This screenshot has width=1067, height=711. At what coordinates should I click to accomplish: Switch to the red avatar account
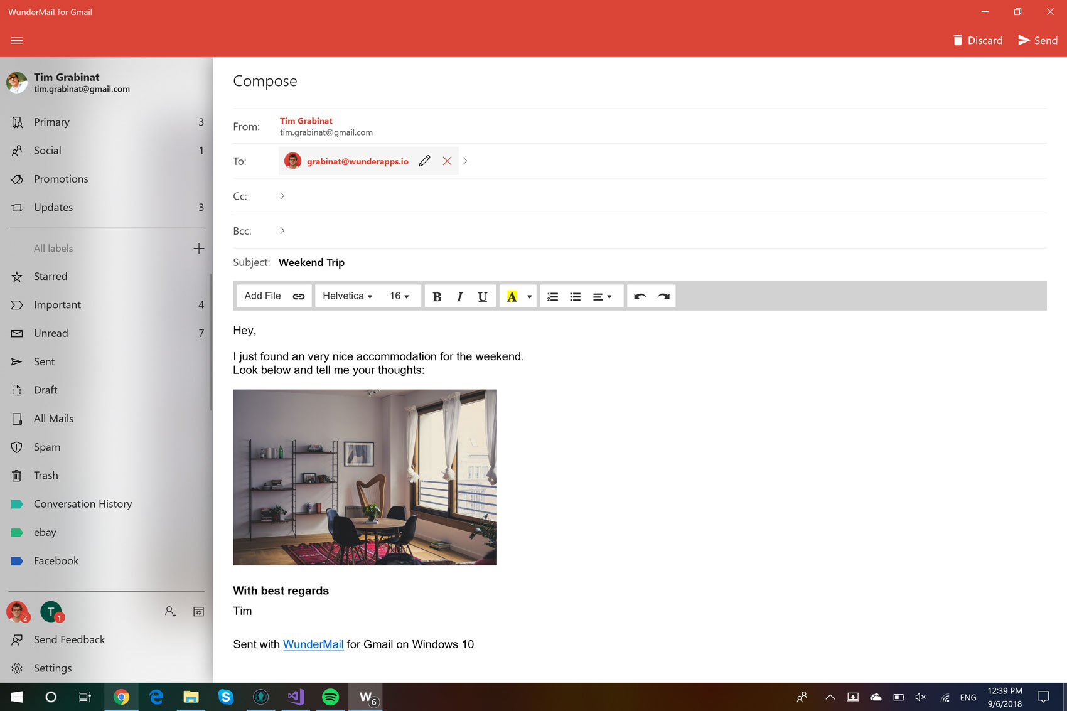tap(17, 611)
